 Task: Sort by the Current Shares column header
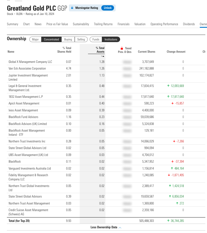tap(147, 52)
